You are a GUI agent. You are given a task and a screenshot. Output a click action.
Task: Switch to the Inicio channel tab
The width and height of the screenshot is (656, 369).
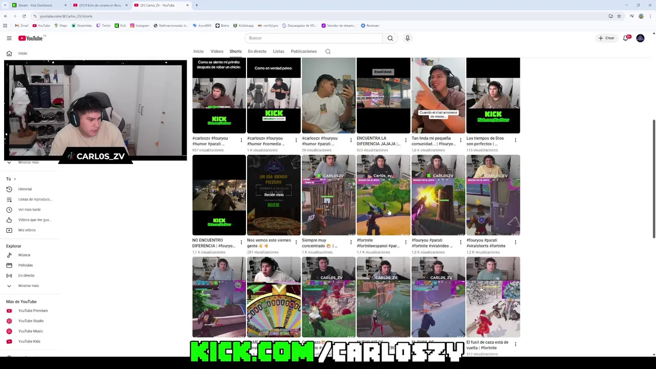point(198,51)
